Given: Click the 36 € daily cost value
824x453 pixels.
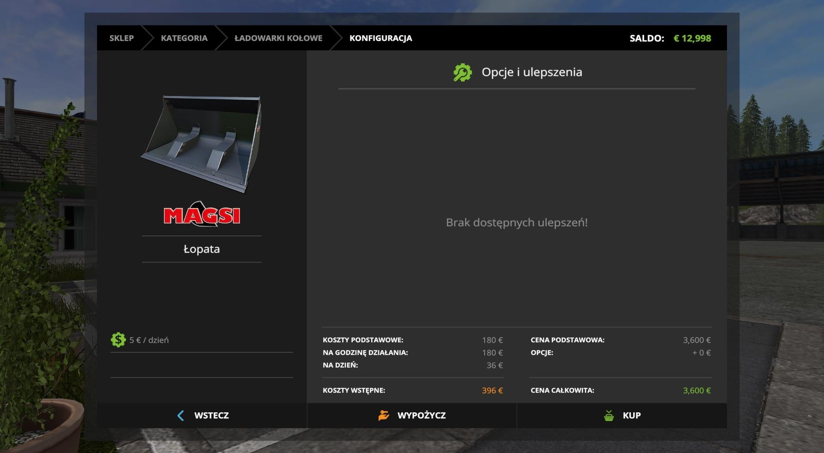Looking at the screenshot, I should point(495,365).
